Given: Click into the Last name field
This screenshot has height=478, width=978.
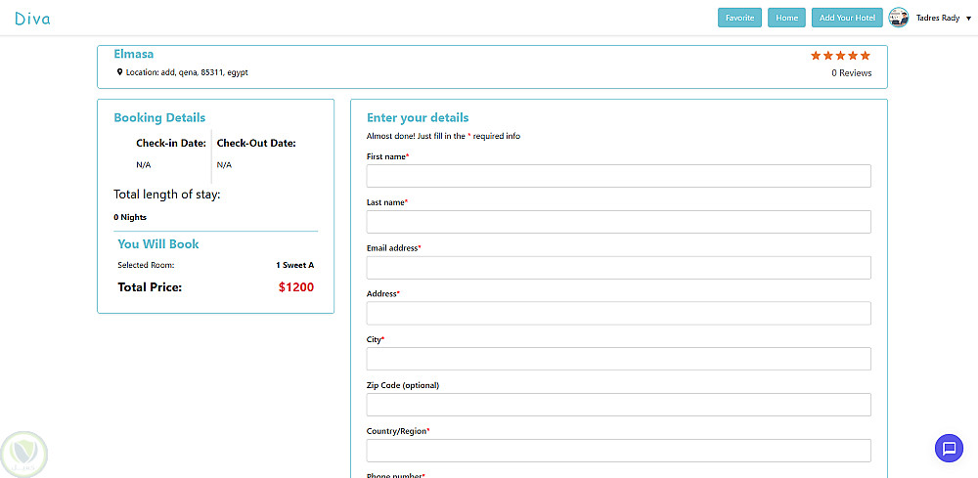Looking at the screenshot, I should tap(618, 222).
